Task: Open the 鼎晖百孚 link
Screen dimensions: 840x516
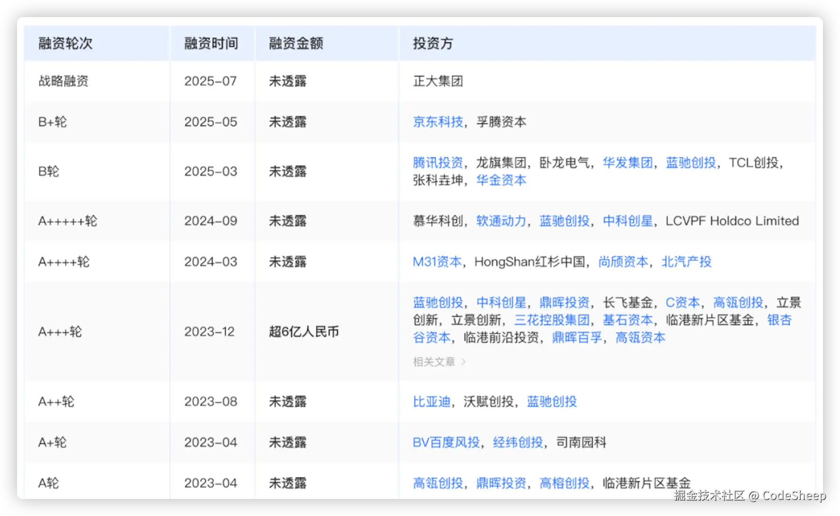Action: [577, 338]
